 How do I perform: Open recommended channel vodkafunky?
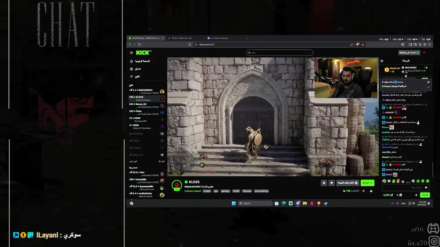pos(147,195)
